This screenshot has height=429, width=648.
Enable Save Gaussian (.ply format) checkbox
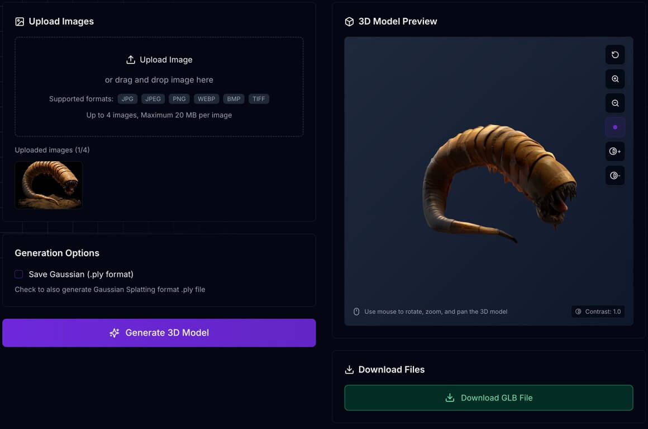coord(19,274)
